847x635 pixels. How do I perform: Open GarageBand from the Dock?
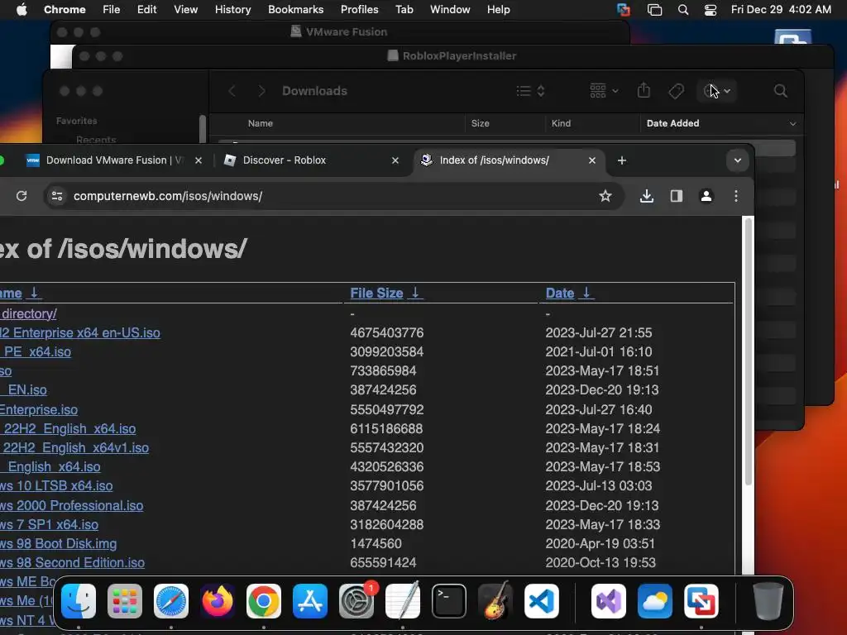tap(495, 601)
